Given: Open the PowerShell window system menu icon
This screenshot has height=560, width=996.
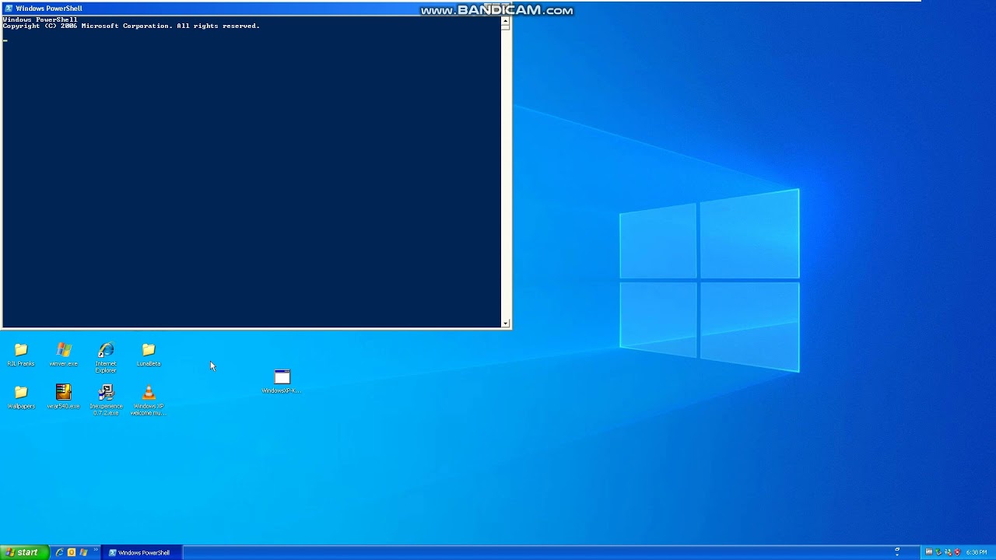Looking at the screenshot, I should tap(9, 9).
